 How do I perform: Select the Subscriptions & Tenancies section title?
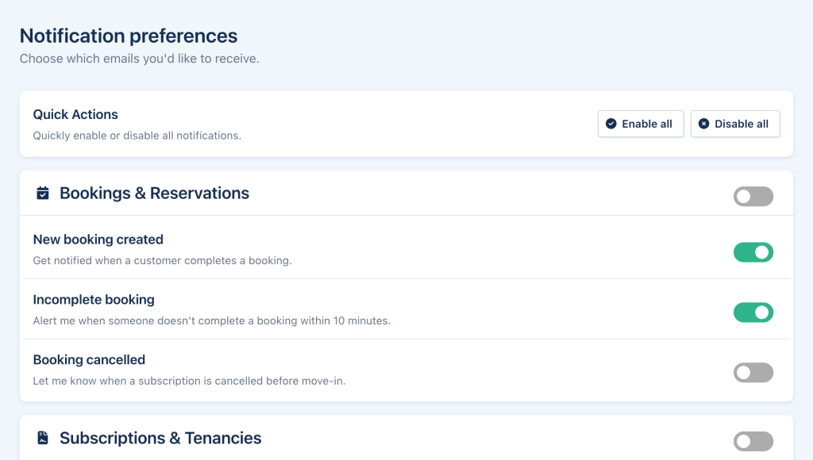(x=160, y=439)
